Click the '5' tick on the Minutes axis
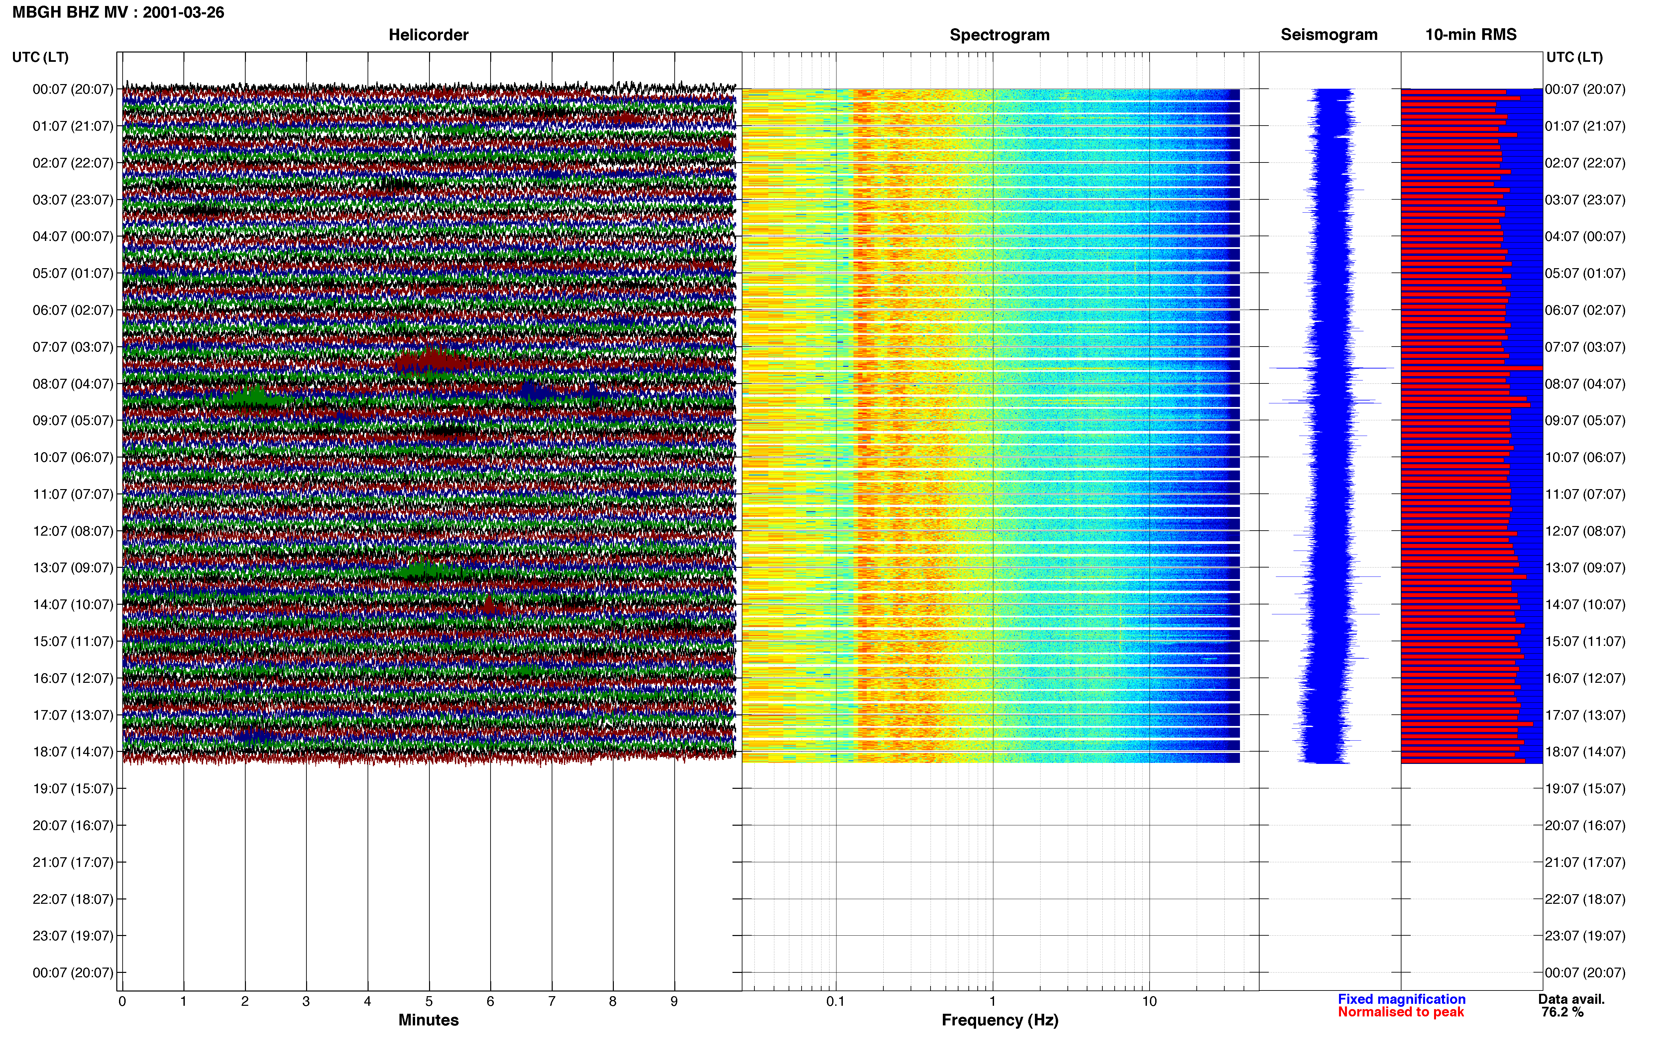The height and width of the screenshot is (1043, 1668). (x=429, y=1001)
